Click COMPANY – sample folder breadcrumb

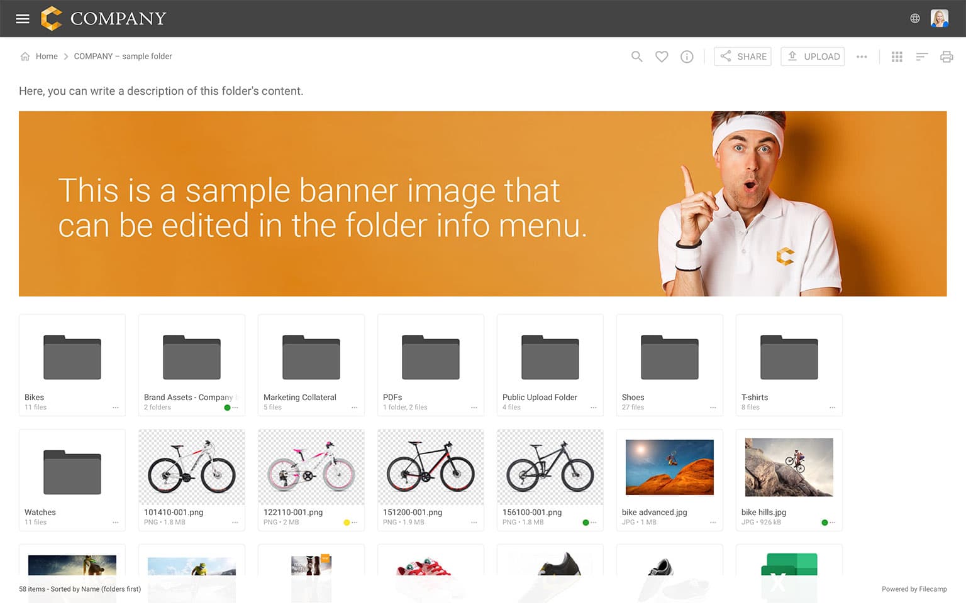(x=123, y=57)
